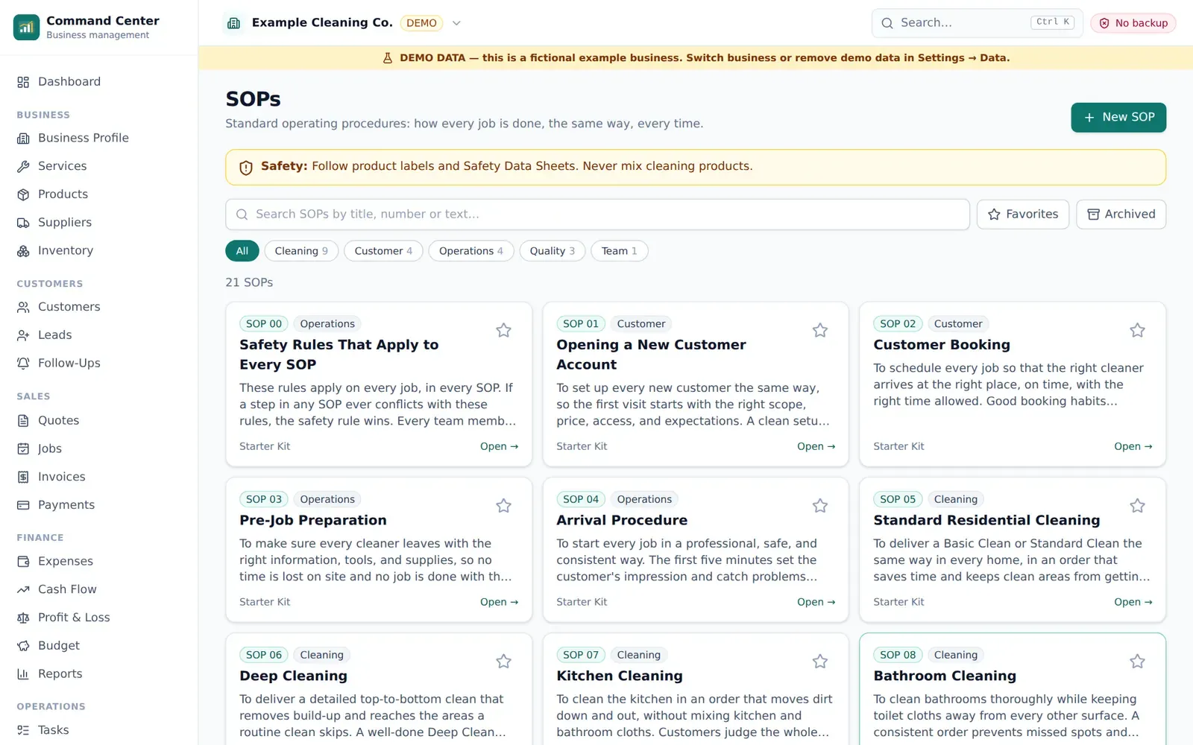Filter SOPs by Cleaning category

pyautogui.click(x=301, y=251)
